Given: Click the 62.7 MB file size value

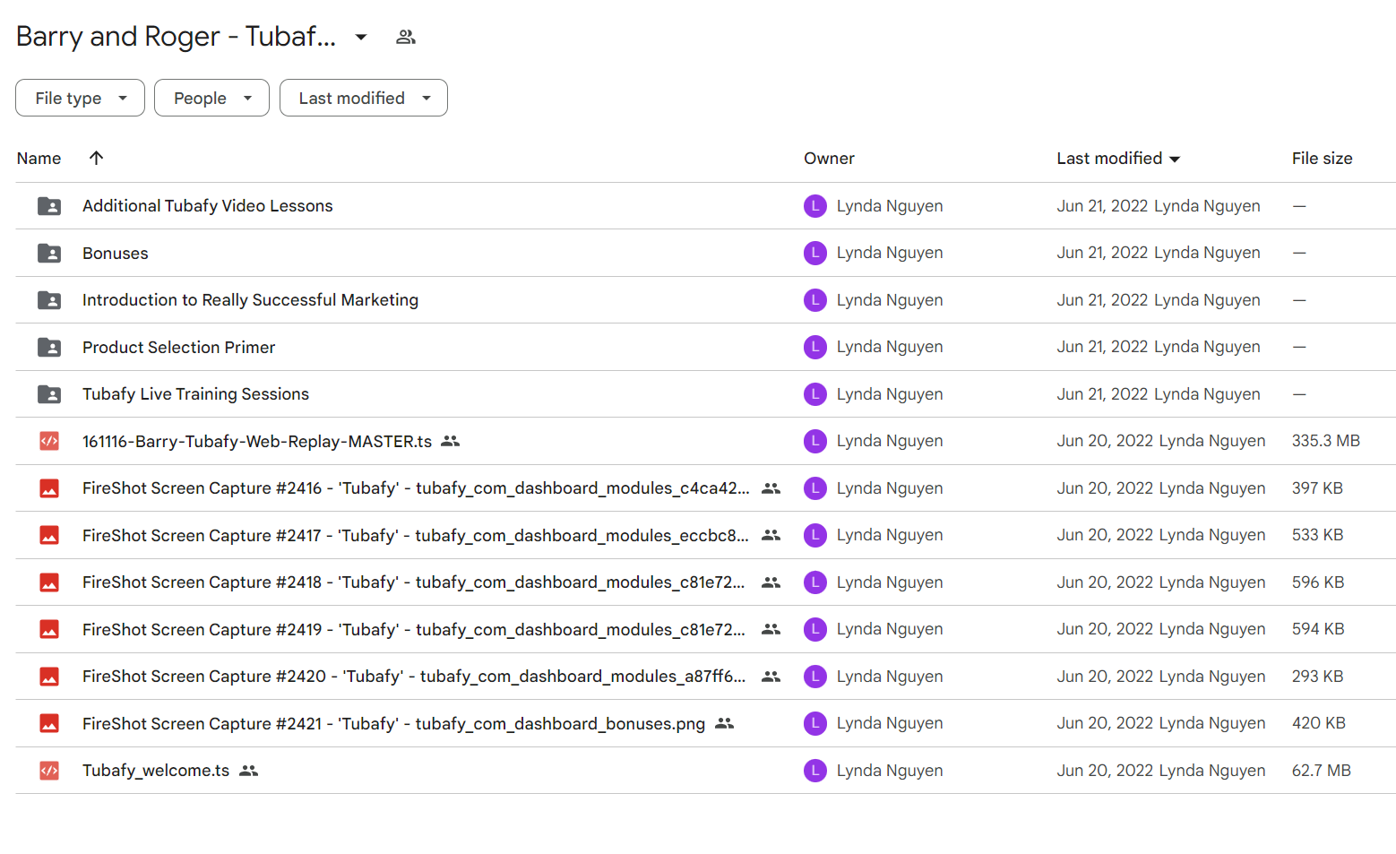Looking at the screenshot, I should coord(1322,771).
